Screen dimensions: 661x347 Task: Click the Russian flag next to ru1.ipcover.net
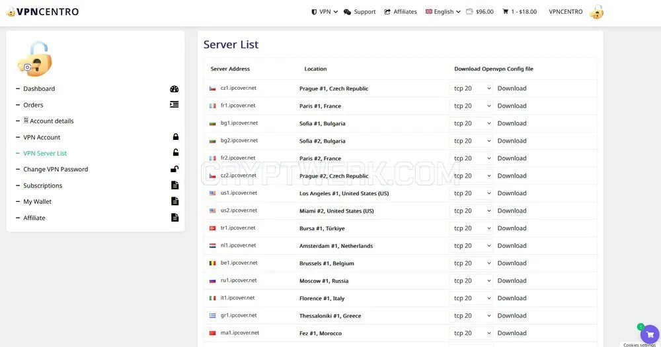pos(212,280)
